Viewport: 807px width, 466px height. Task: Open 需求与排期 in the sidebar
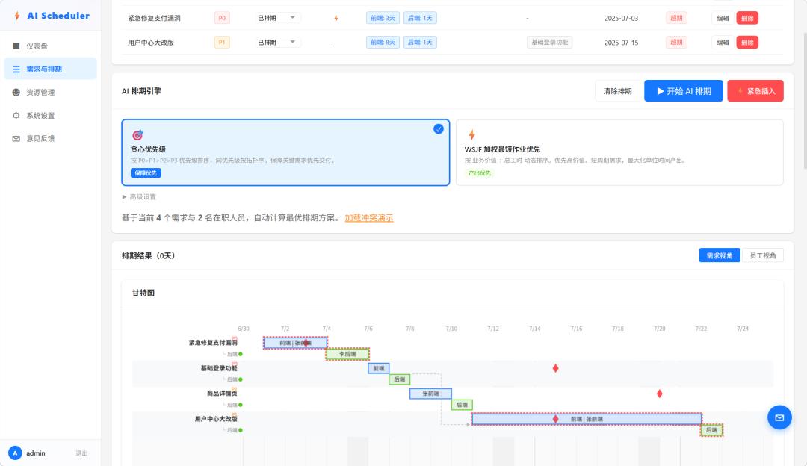point(51,69)
